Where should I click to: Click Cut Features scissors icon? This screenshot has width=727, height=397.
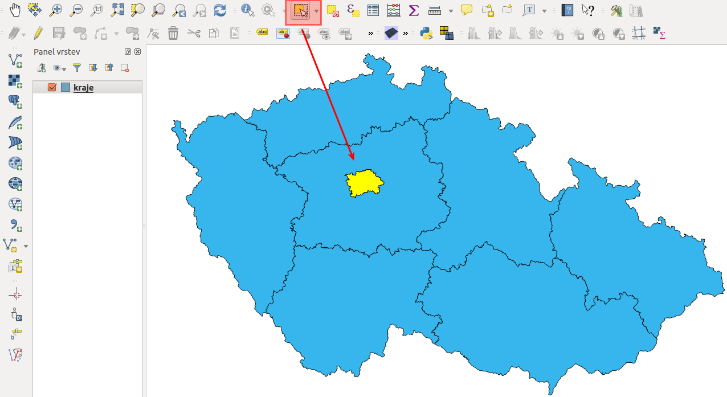coord(194,33)
